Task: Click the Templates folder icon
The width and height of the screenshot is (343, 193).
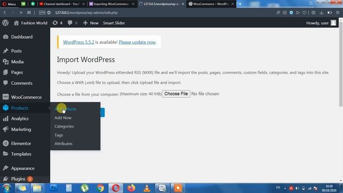Action: pyautogui.click(x=5, y=154)
